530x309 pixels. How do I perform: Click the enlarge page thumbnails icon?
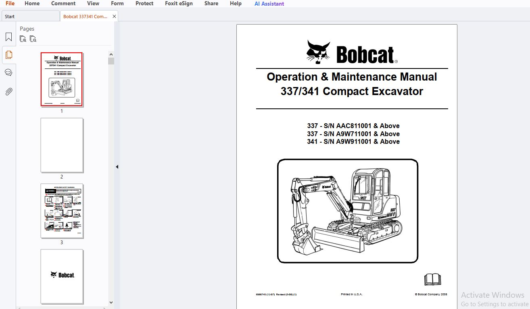tap(23, 39)
